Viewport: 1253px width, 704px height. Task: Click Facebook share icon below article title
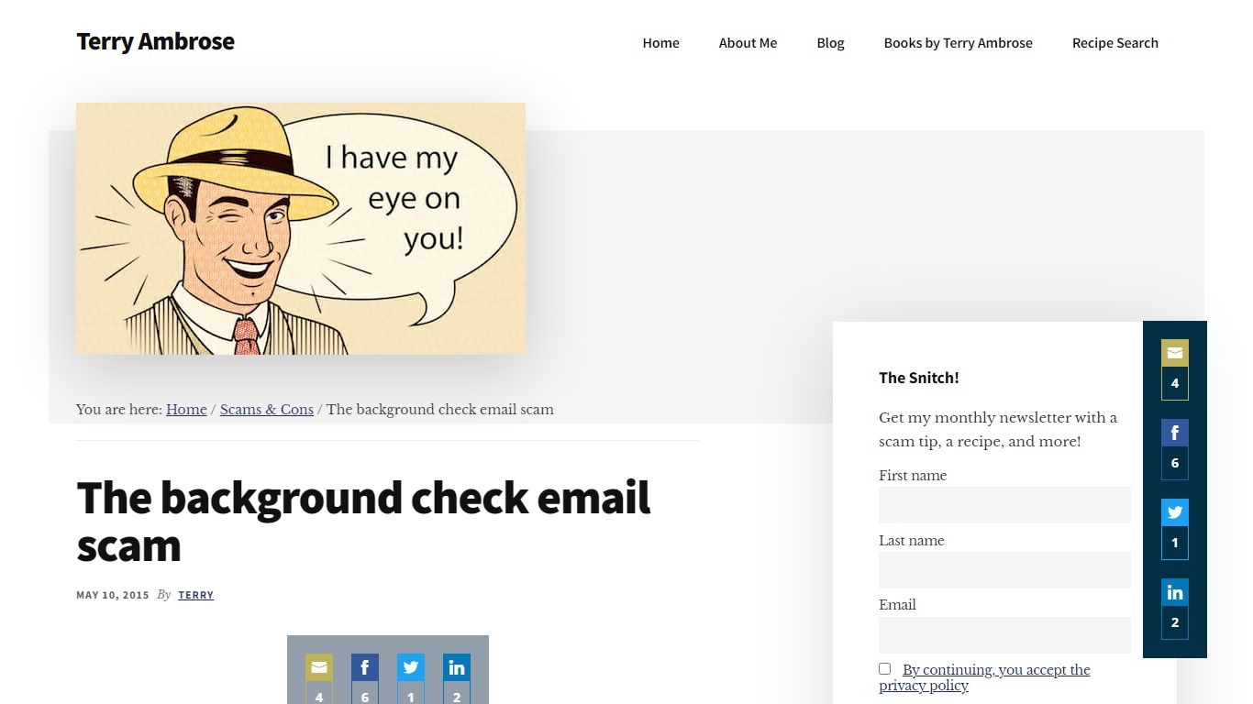(x=365, y=667)
